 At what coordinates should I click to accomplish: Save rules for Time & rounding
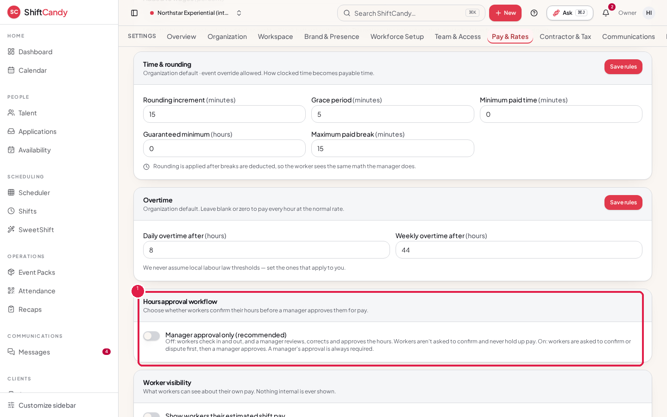click(623, 67)
